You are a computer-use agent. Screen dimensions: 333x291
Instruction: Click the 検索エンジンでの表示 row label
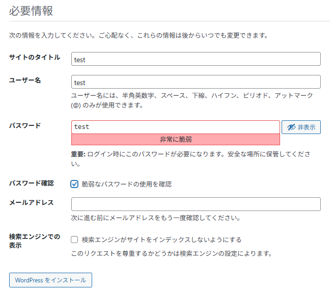tap(35, 241)
